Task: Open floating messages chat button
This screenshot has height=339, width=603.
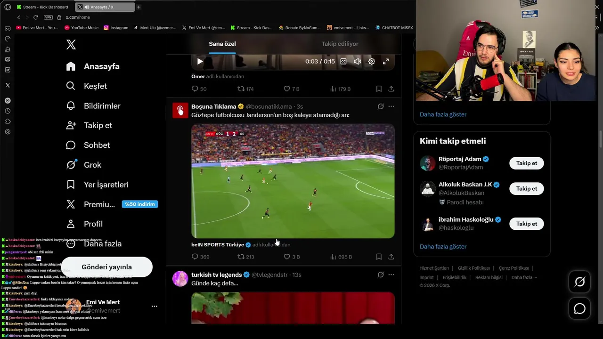Action: 579,308
